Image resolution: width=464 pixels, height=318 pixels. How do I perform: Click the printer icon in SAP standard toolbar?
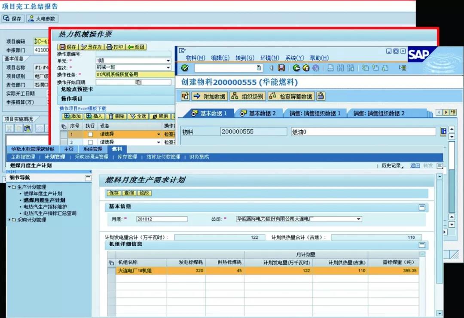pyautogui.click(x=330, y=68)
